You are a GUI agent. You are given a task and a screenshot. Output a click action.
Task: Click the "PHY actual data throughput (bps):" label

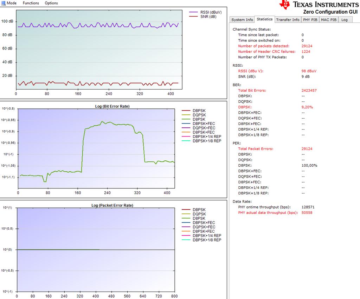pyautogui.click(x=268, y=213)
